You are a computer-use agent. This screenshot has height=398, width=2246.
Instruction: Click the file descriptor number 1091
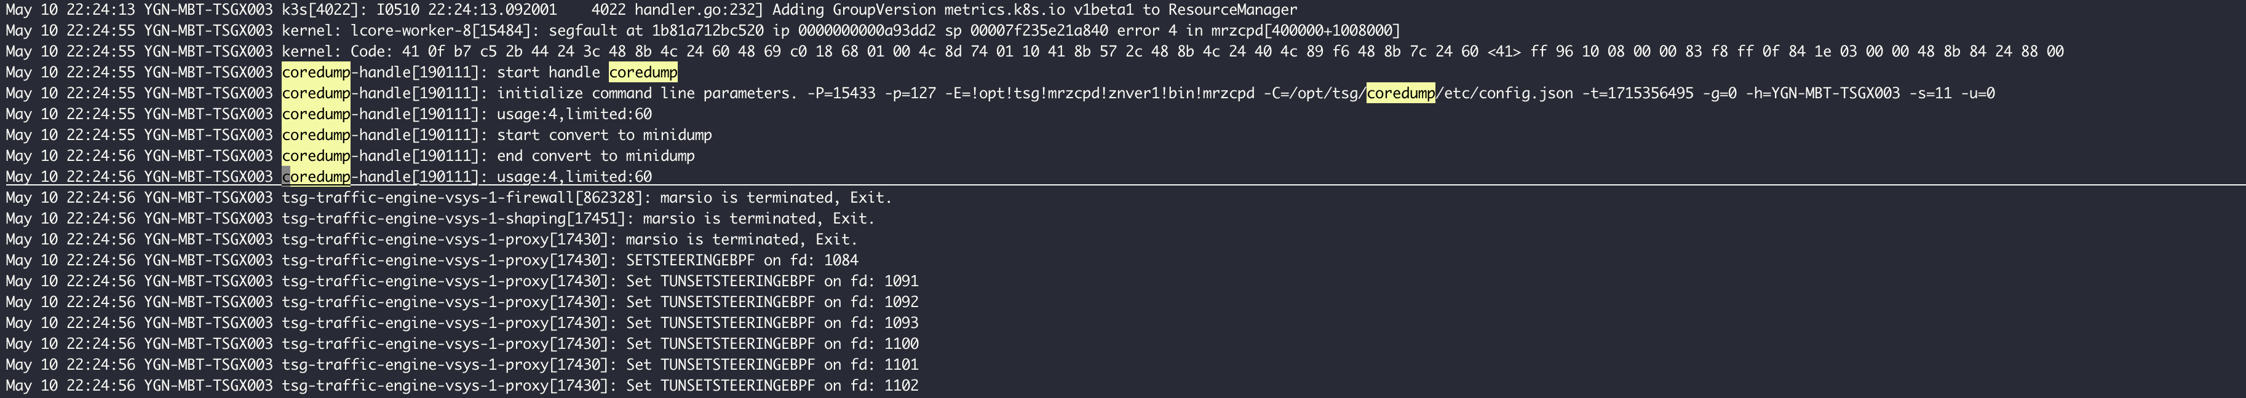click(x=900, y=281)
